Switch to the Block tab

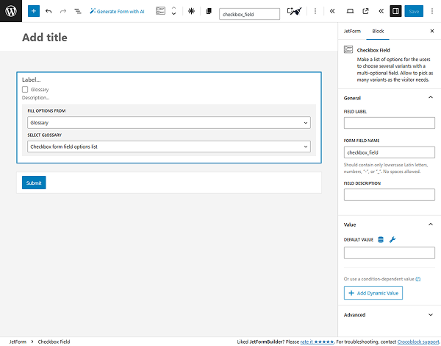pos(378,31)
